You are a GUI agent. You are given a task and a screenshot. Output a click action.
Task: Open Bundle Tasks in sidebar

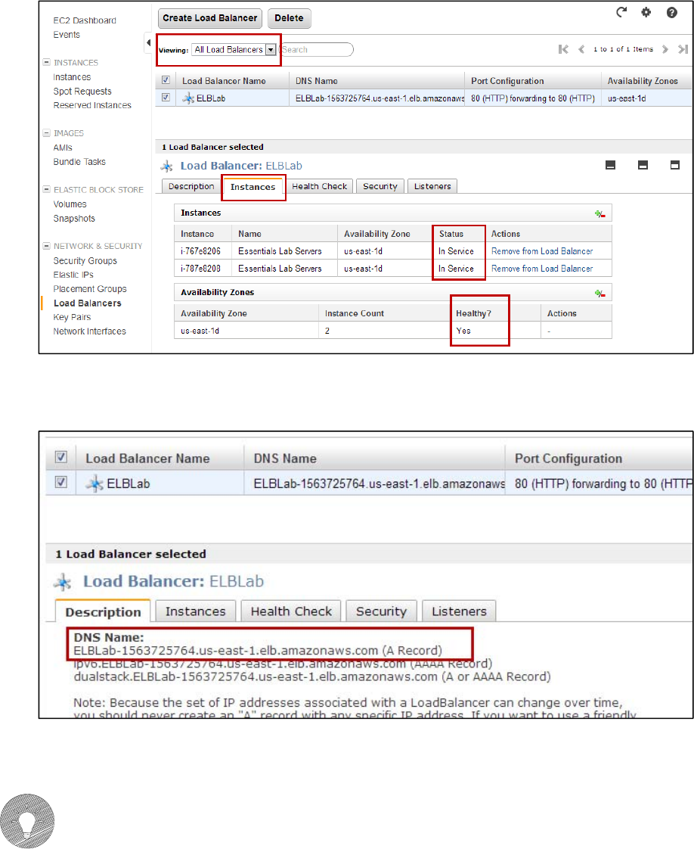point(79,162)
